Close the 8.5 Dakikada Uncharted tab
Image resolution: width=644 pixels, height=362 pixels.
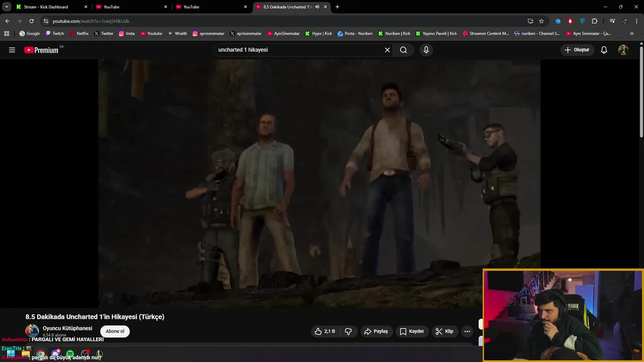click(326, 7)
